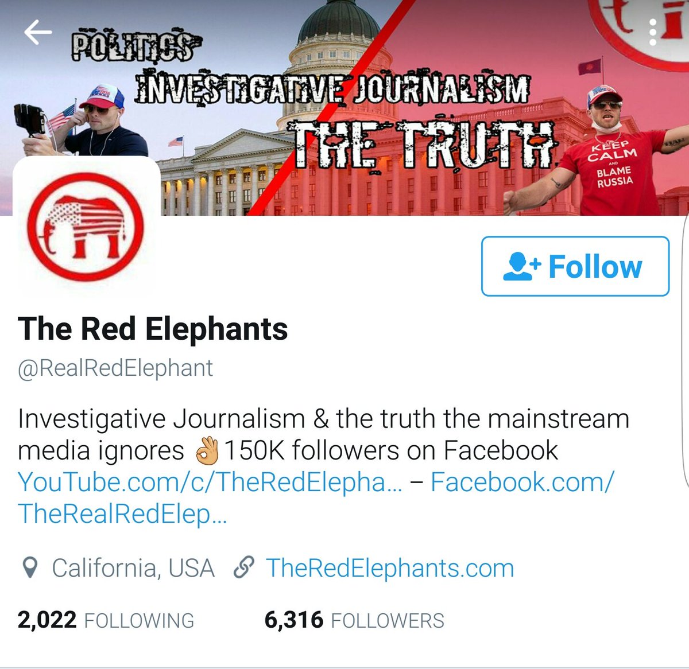Visit TheRedElephants.com website link
The image size is (689, 669).
(x=390, y=568)
